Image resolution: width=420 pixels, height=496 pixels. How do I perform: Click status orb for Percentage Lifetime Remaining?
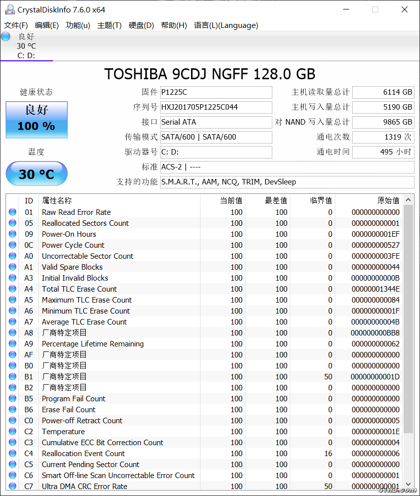click(x=12, y=344)
